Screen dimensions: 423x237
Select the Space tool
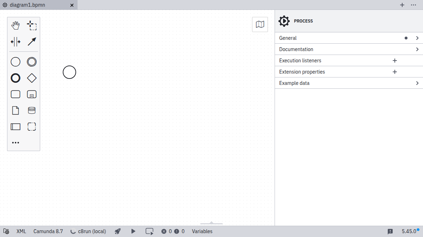16,42
